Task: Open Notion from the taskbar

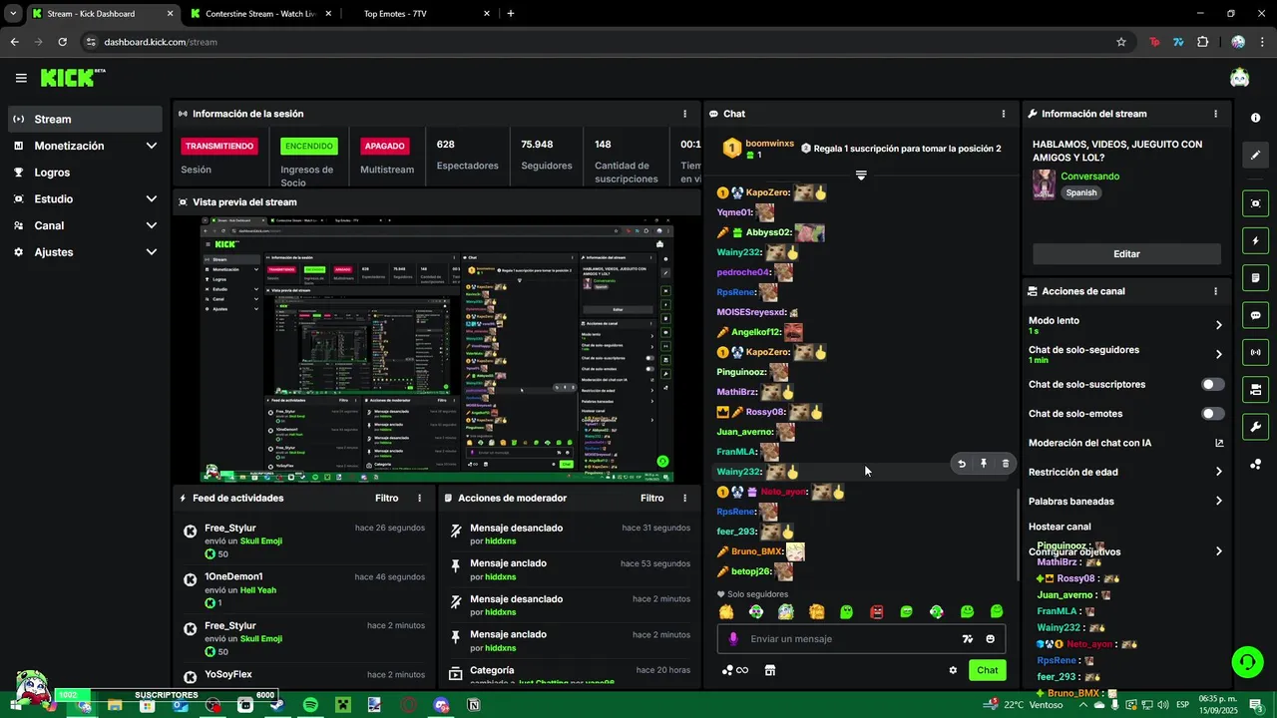Action: 474,705
